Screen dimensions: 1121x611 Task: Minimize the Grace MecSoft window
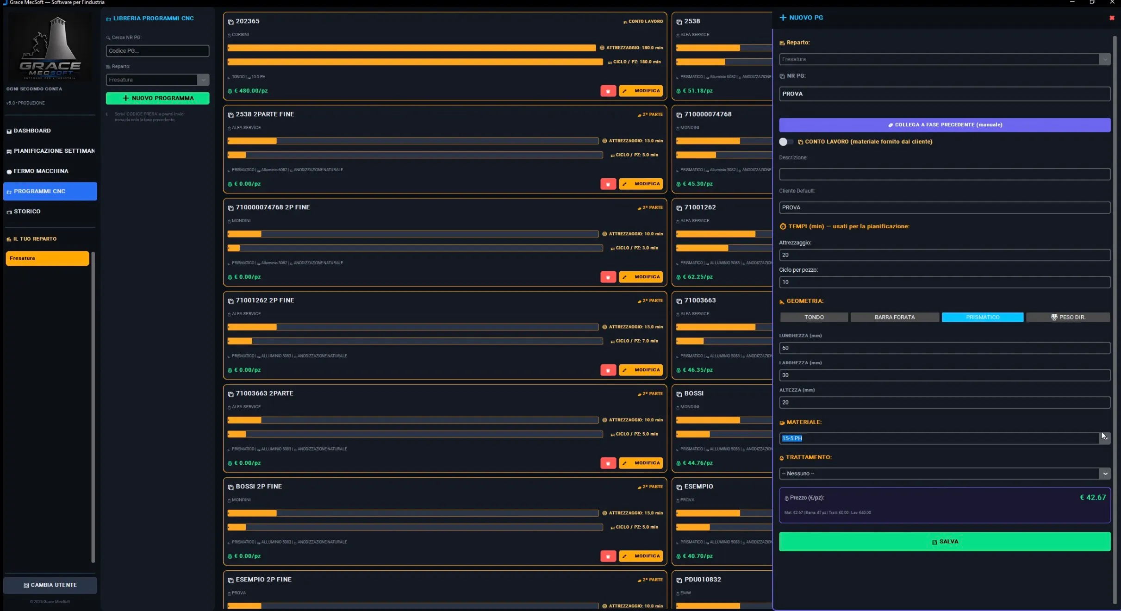pyautogui.click(x=1072, y=2)
